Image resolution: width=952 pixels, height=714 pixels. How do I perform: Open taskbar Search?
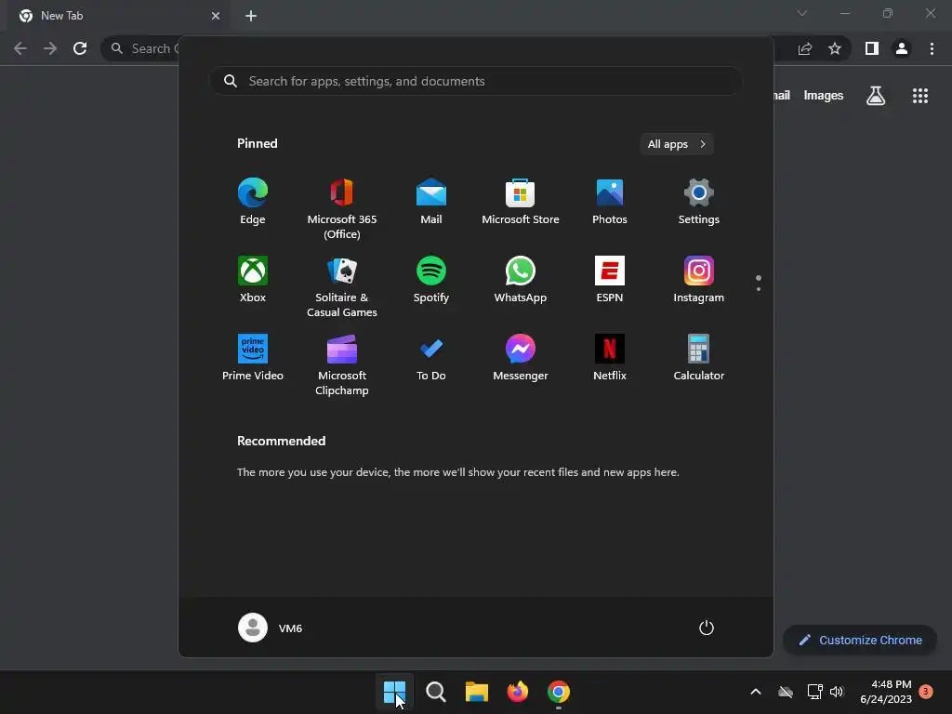point(435,692)
